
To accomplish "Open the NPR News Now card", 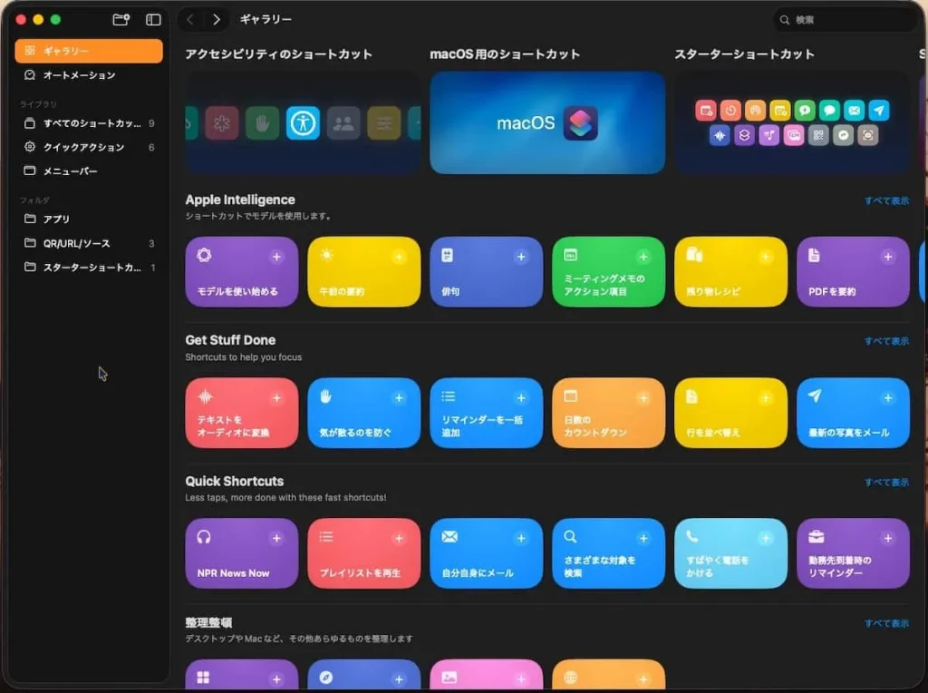I will pos(241,553).
